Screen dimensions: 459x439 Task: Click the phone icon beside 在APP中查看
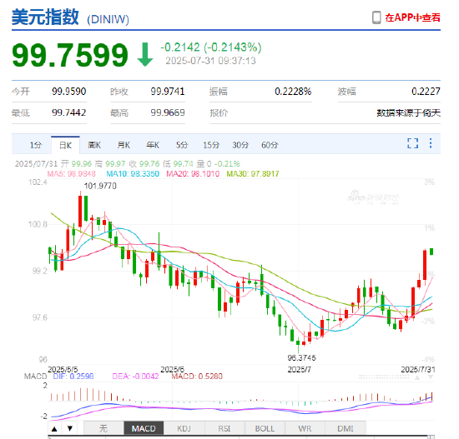pos(376,17)
